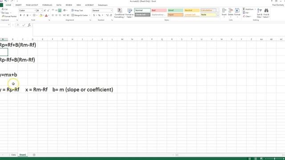Click the zoom slider in status bar

click(x=274, y=159)
